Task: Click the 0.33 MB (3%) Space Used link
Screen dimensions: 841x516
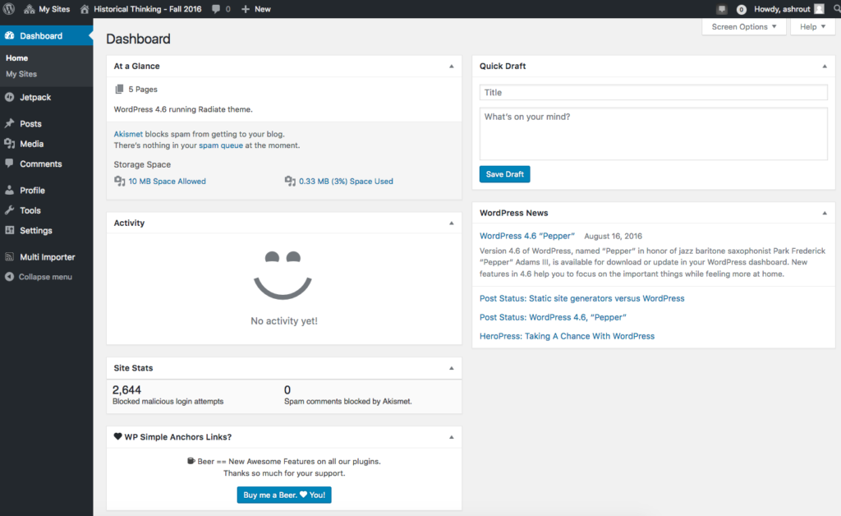Action: click(x=346, y=182)
